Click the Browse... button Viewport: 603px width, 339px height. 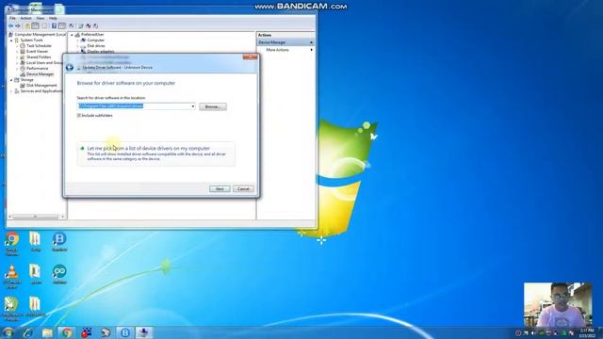pyautogui.click(x=213, y=106)
